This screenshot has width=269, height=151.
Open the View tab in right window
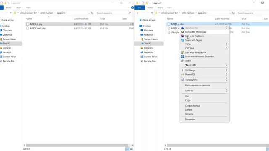coord(170,8)
